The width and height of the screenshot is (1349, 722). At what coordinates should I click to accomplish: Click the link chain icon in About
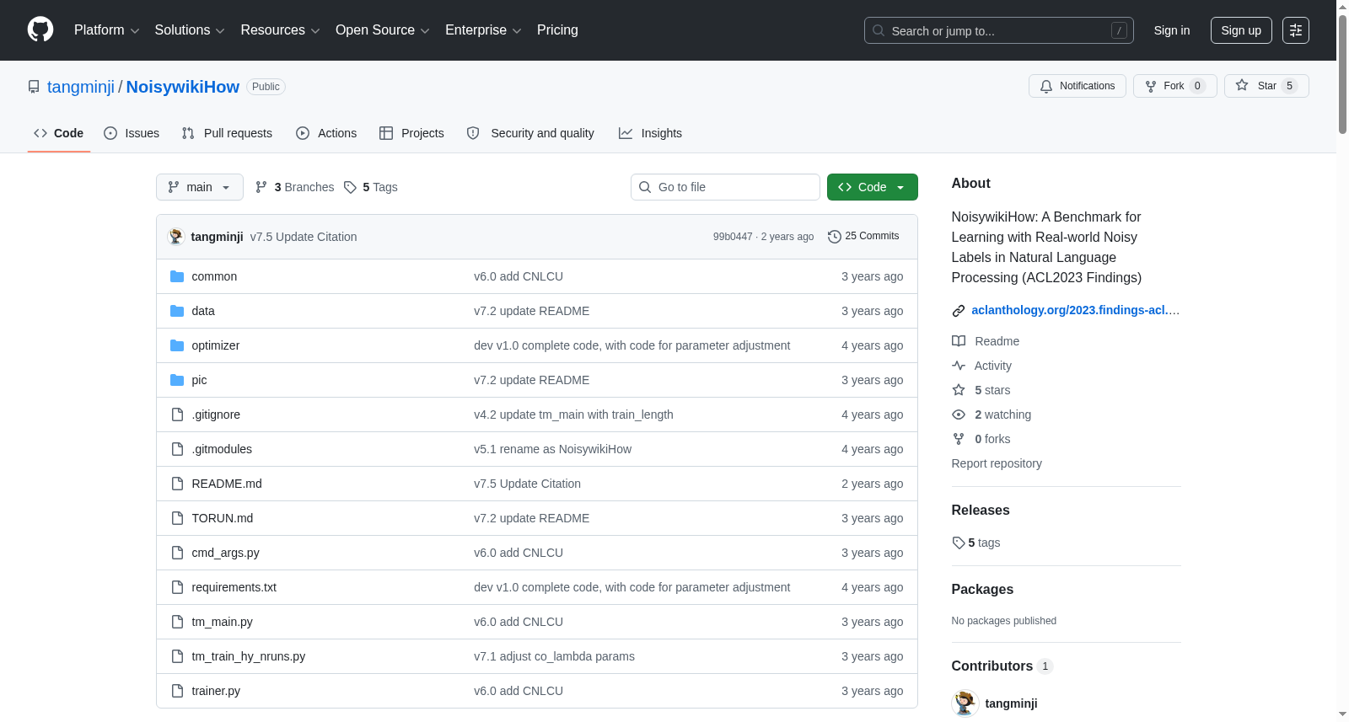click(959, 311)
